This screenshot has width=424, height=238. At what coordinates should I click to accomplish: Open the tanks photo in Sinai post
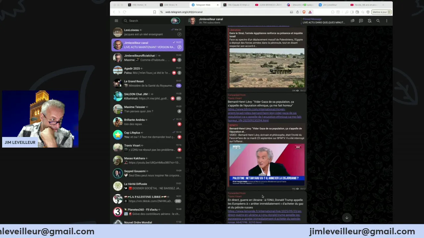pos(267,68)
